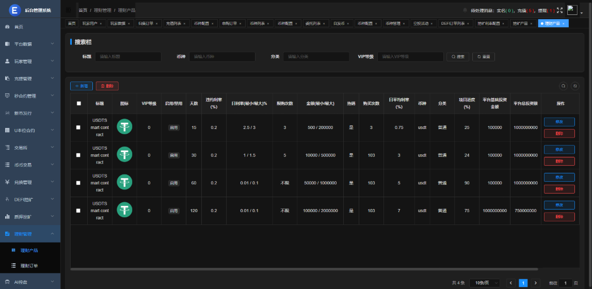Switch to the 充值列表 tab

(x=175, y=23)
